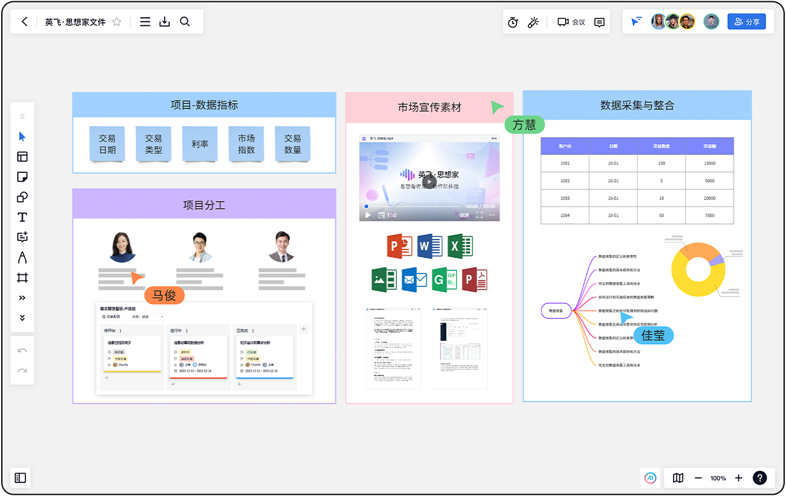The width and height of the screenshot is (786, 499).
Task: Click the 分享 share button
Action: [x=747, y=22]
